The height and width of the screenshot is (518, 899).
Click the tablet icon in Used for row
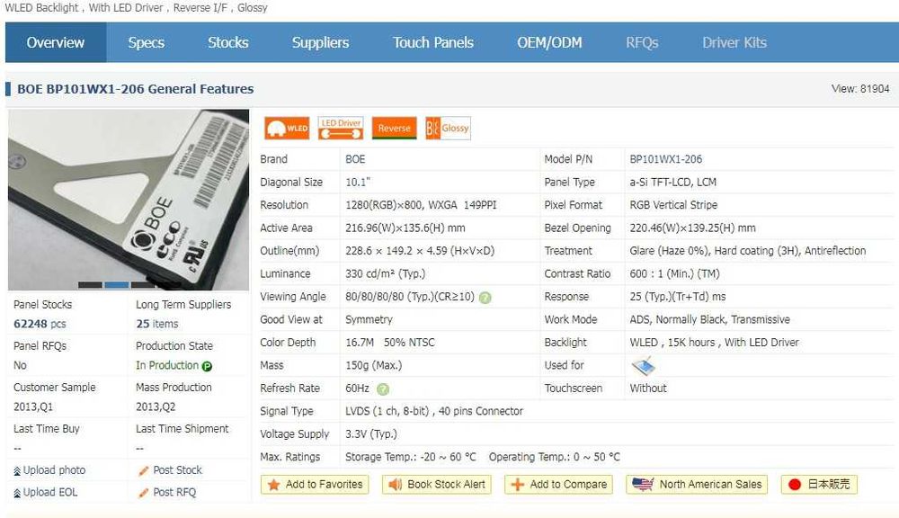643,365
